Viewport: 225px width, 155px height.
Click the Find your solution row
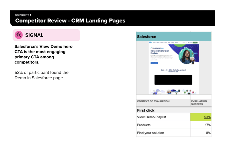[x=174, y=133]
